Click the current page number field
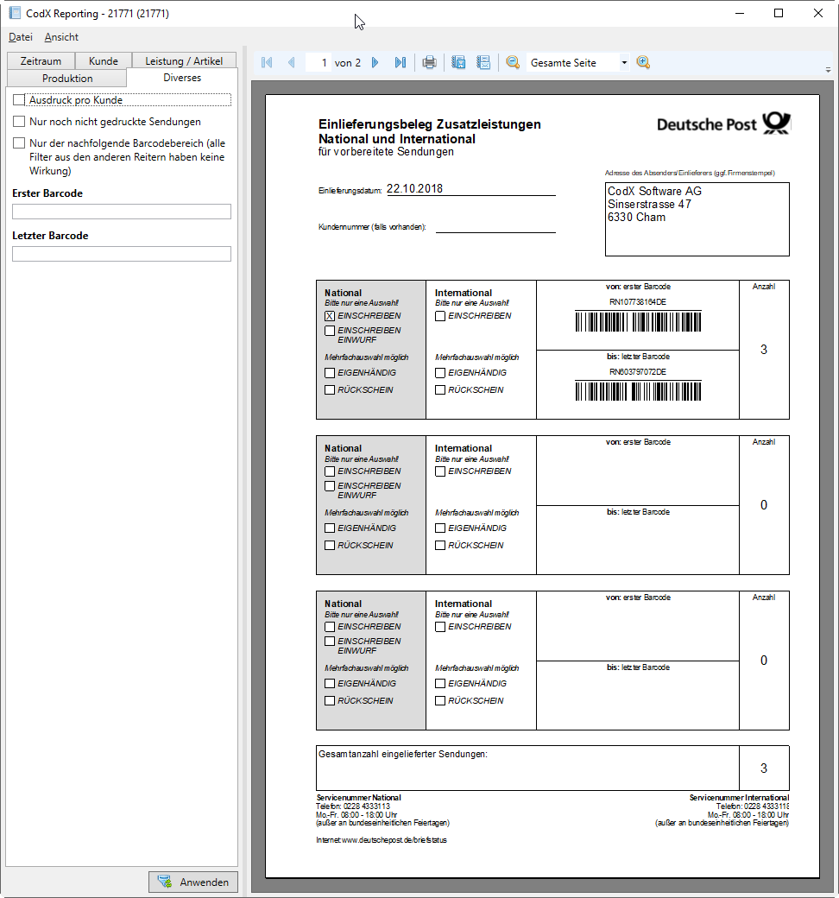 (x=319, y=62)
